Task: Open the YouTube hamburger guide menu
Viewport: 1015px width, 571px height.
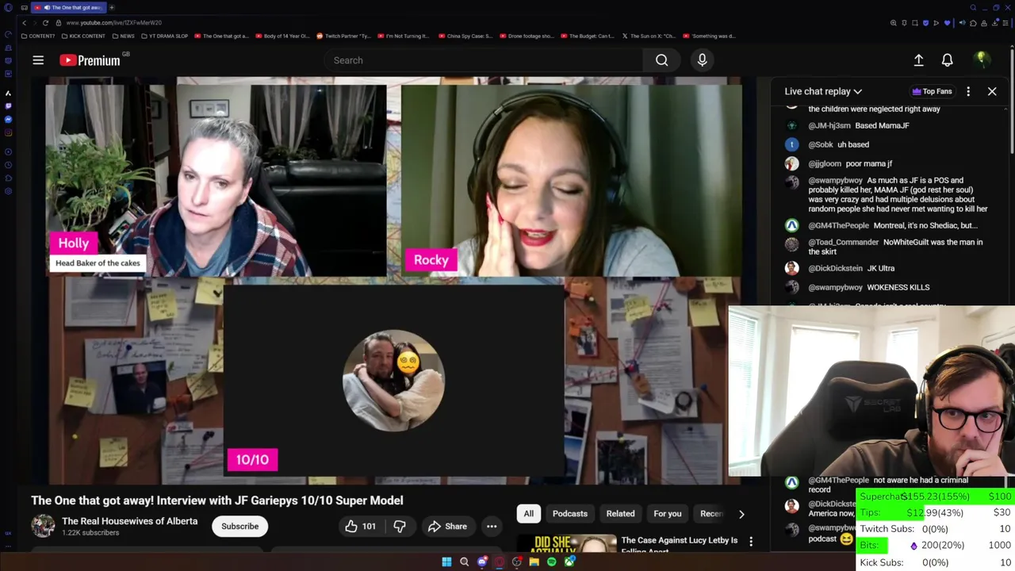Action: tap(38, 60)
